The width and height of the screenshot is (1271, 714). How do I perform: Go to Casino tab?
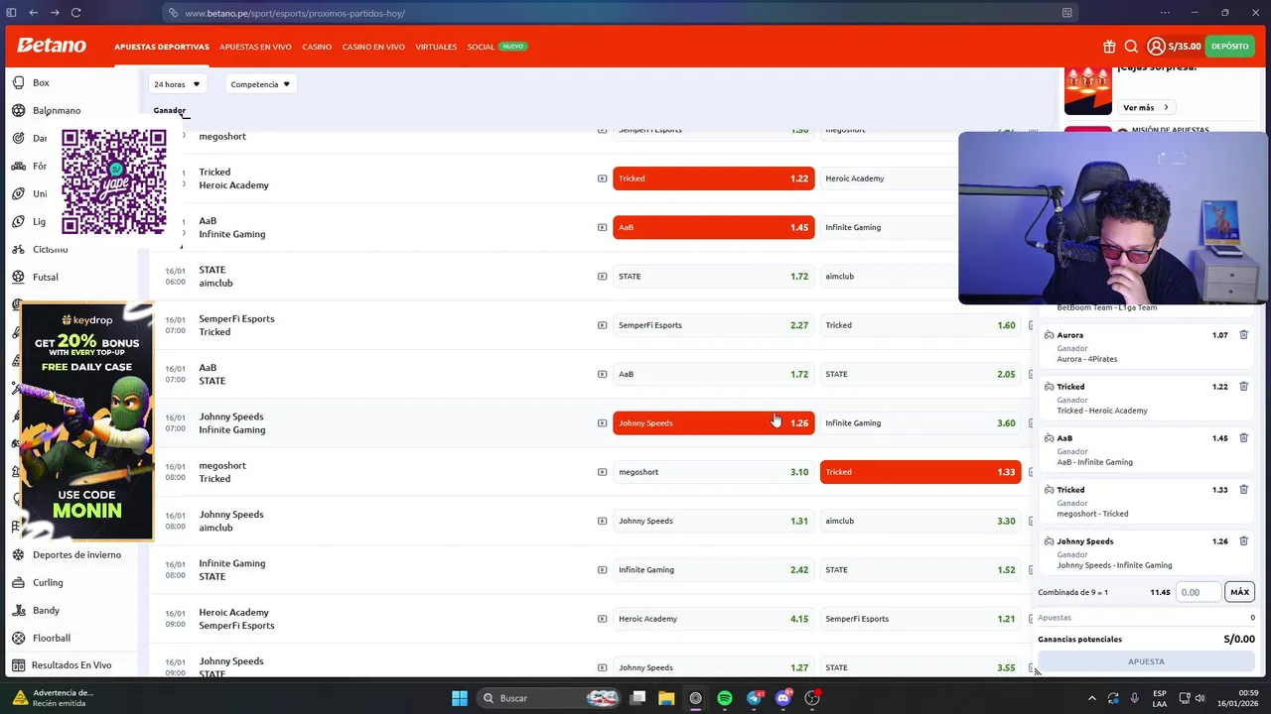coord(317,47)
